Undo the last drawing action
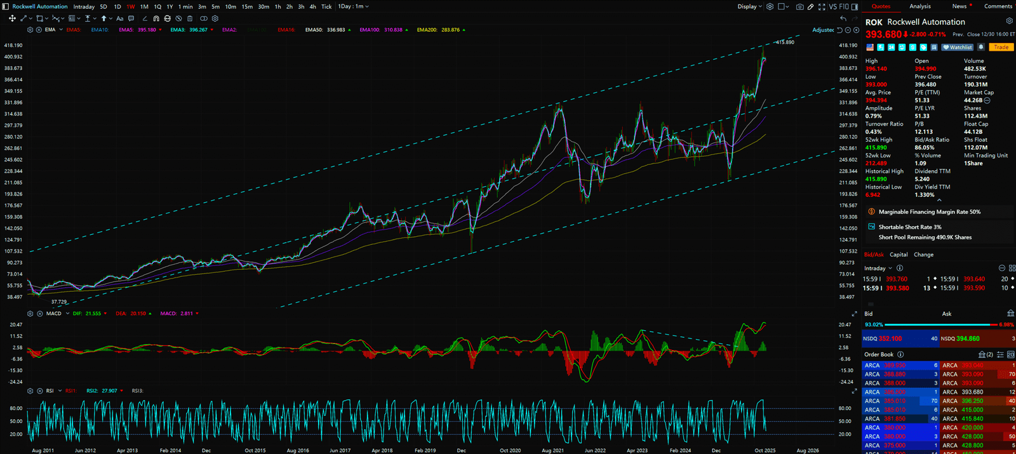Image resolution: width=1016 pixels, height=454 pixels. point(843,18)
